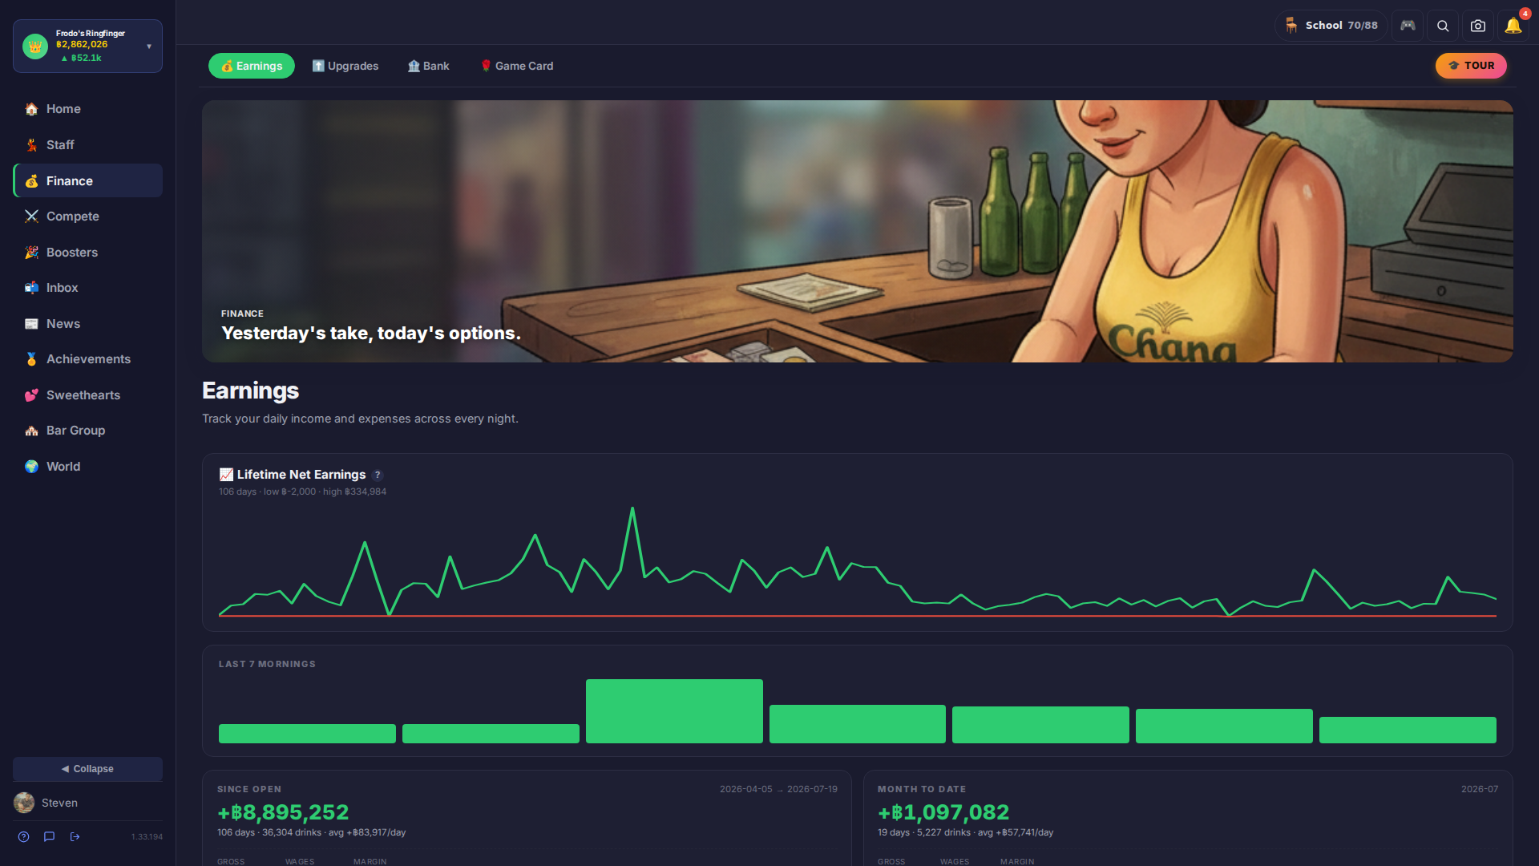Open the School 70/88 capacity indicator
This screenshot has height=866, width=1539.
1331,26
